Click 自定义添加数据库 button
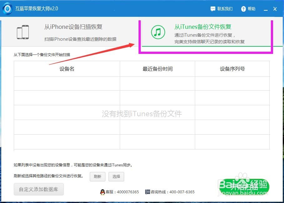 [38, 189]
